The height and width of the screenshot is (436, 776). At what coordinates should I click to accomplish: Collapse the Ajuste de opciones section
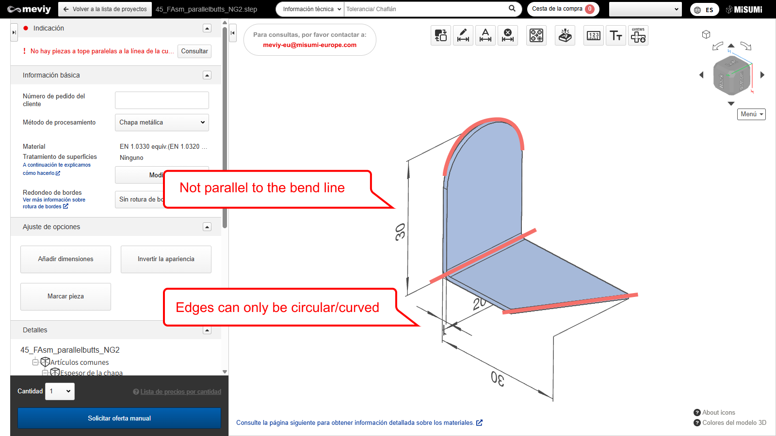207,227
